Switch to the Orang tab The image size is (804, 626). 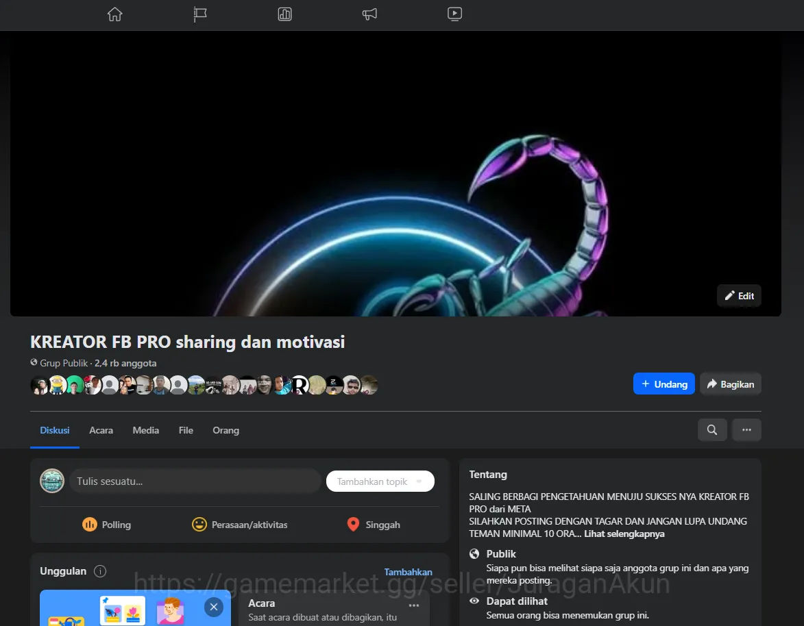[226, 430]
